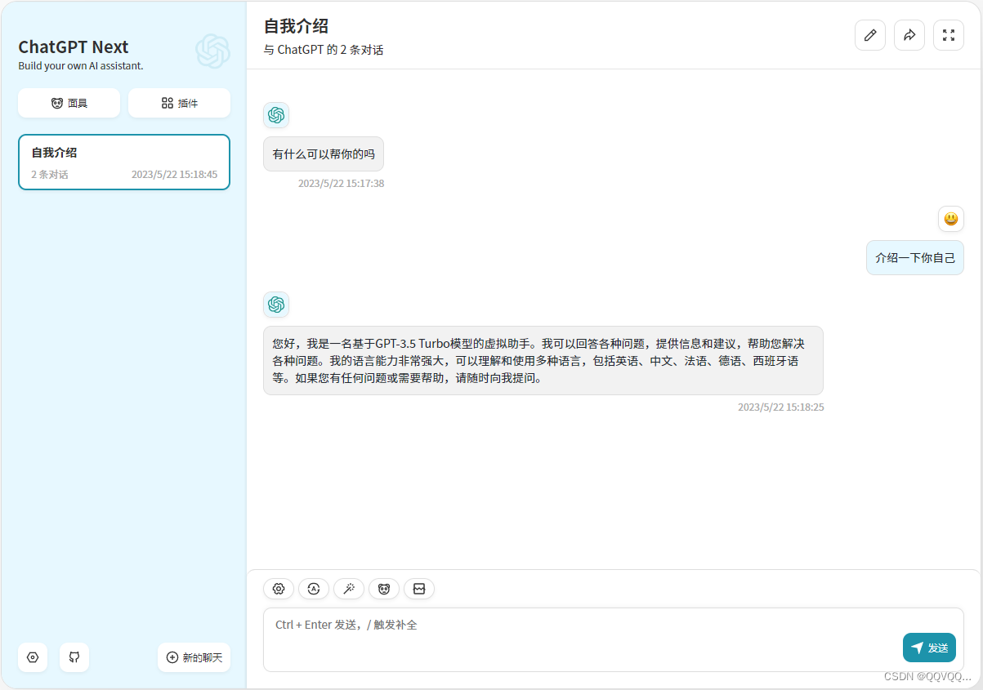
Task: Click the ChatGPT avatar above GPT-3.5 reply
Action: (276, 305)
